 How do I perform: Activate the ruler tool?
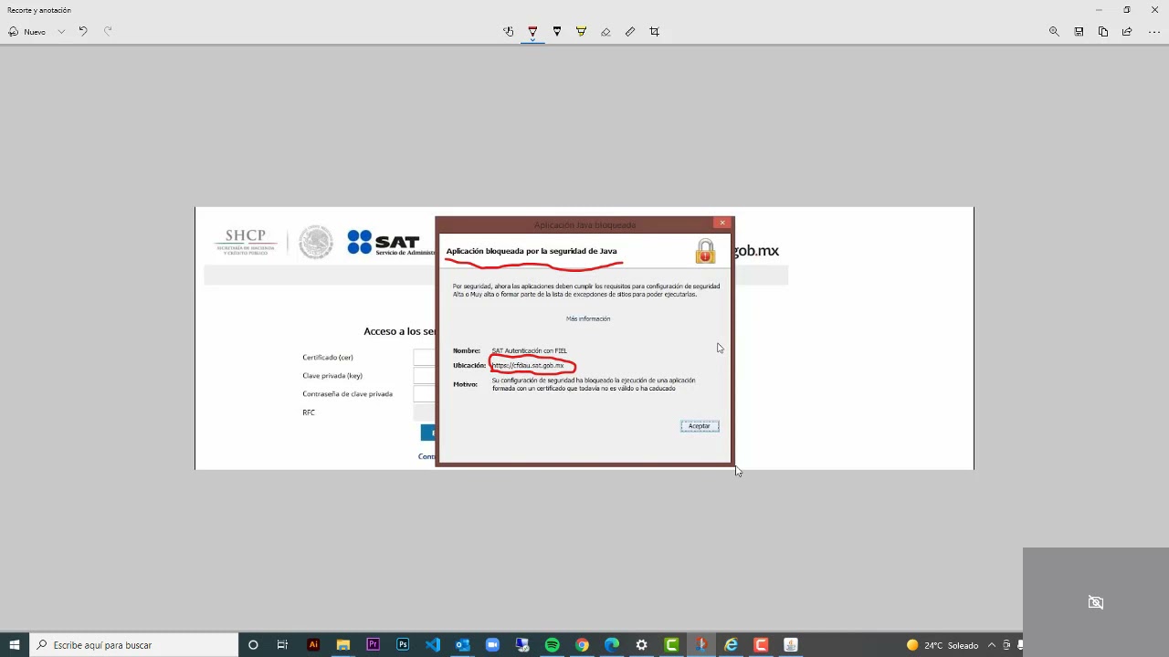tap(629, 31)
